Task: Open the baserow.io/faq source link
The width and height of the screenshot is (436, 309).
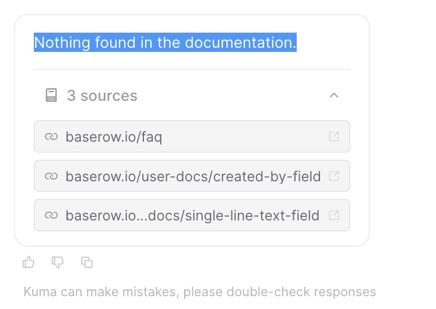Action: (114, 137)
